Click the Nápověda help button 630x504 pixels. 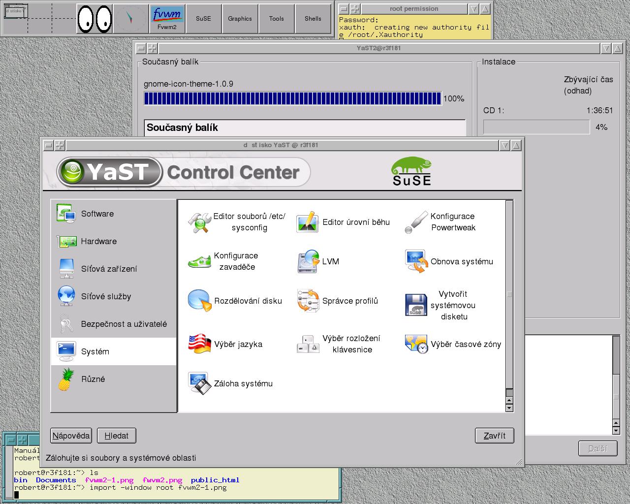71,436
